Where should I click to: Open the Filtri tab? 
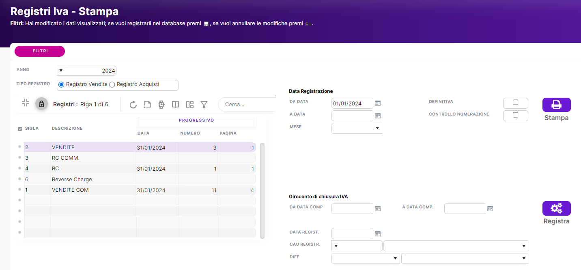[40, 51]
